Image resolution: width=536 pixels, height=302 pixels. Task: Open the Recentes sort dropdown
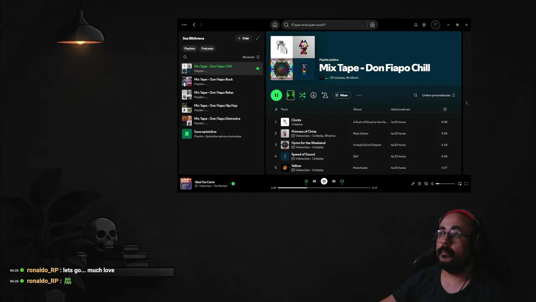251,57
